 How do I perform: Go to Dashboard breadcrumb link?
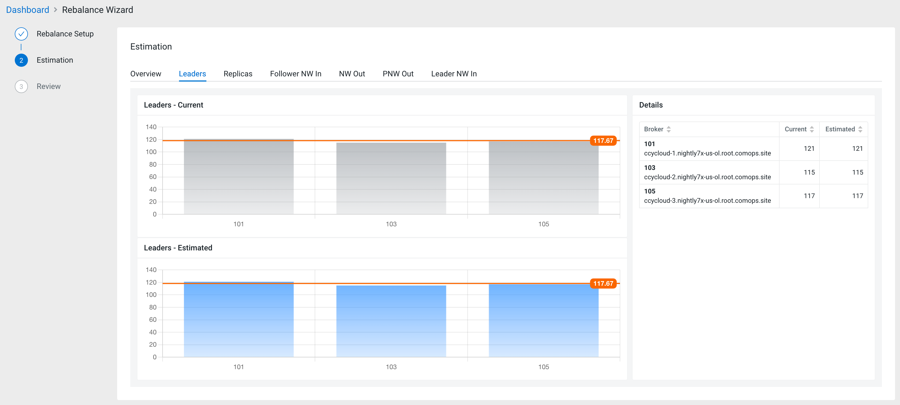point(28,10)
